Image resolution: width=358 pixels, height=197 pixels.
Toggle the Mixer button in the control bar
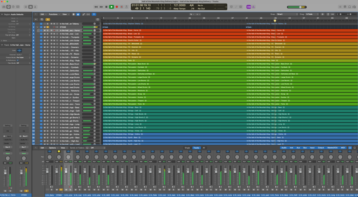(30, 7)
